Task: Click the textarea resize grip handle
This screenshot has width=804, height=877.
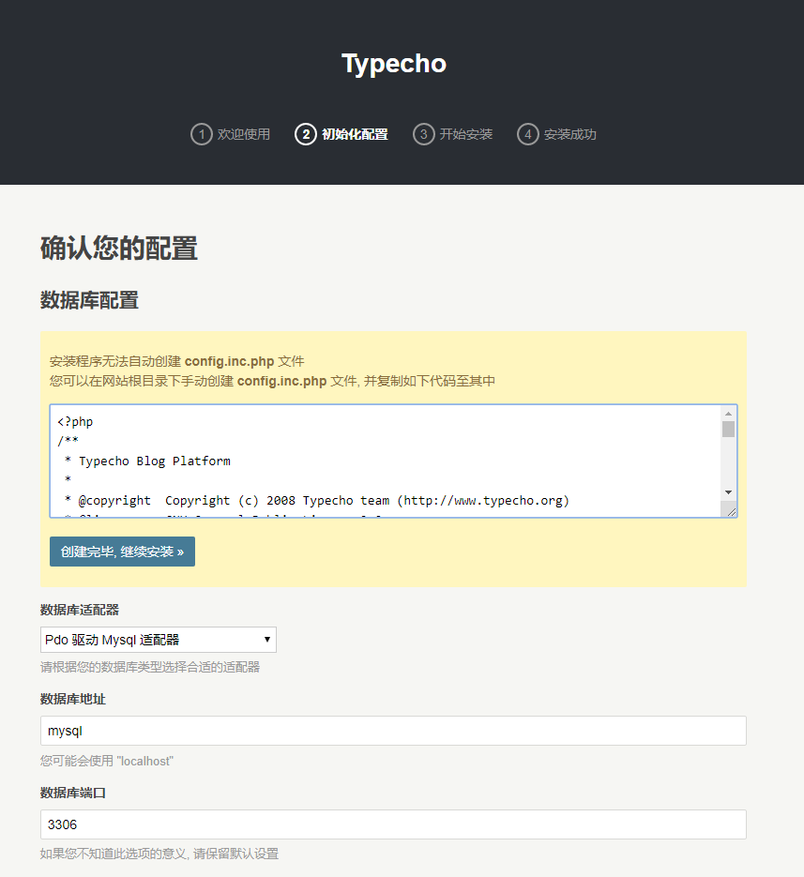Action: (x=731, y=511)
